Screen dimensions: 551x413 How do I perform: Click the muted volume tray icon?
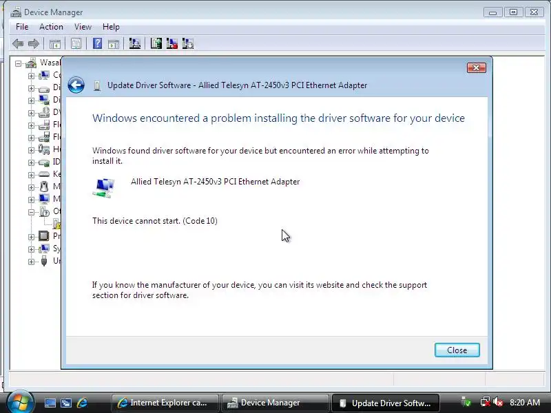coord(498,402)
